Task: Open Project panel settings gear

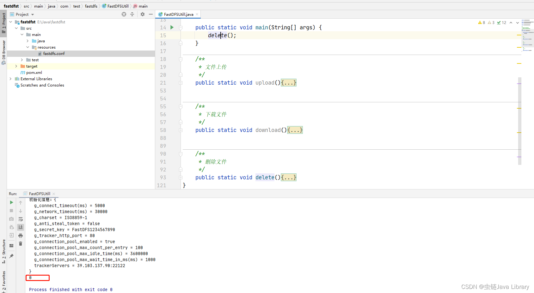Action: tap(143, 14)
